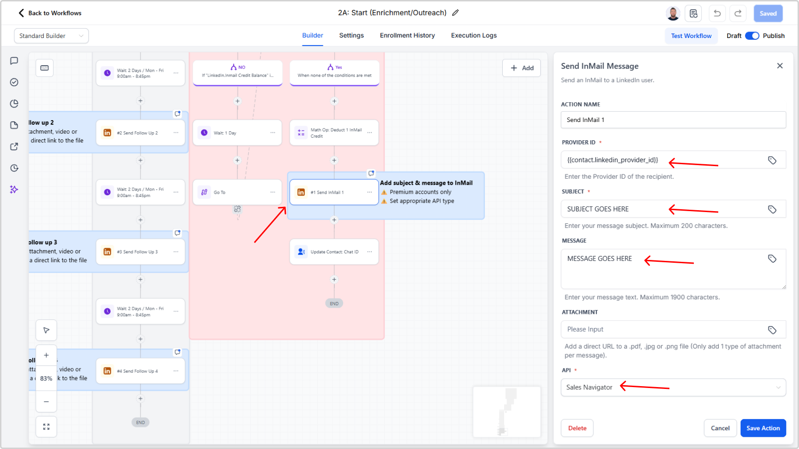Image resolution: width=799 pixels, height=449 pixels.
Task: Click the zoom in plus button
Action: point(46,355)
